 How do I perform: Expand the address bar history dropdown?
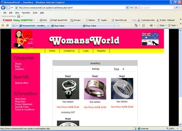click(x=127, y=8)
